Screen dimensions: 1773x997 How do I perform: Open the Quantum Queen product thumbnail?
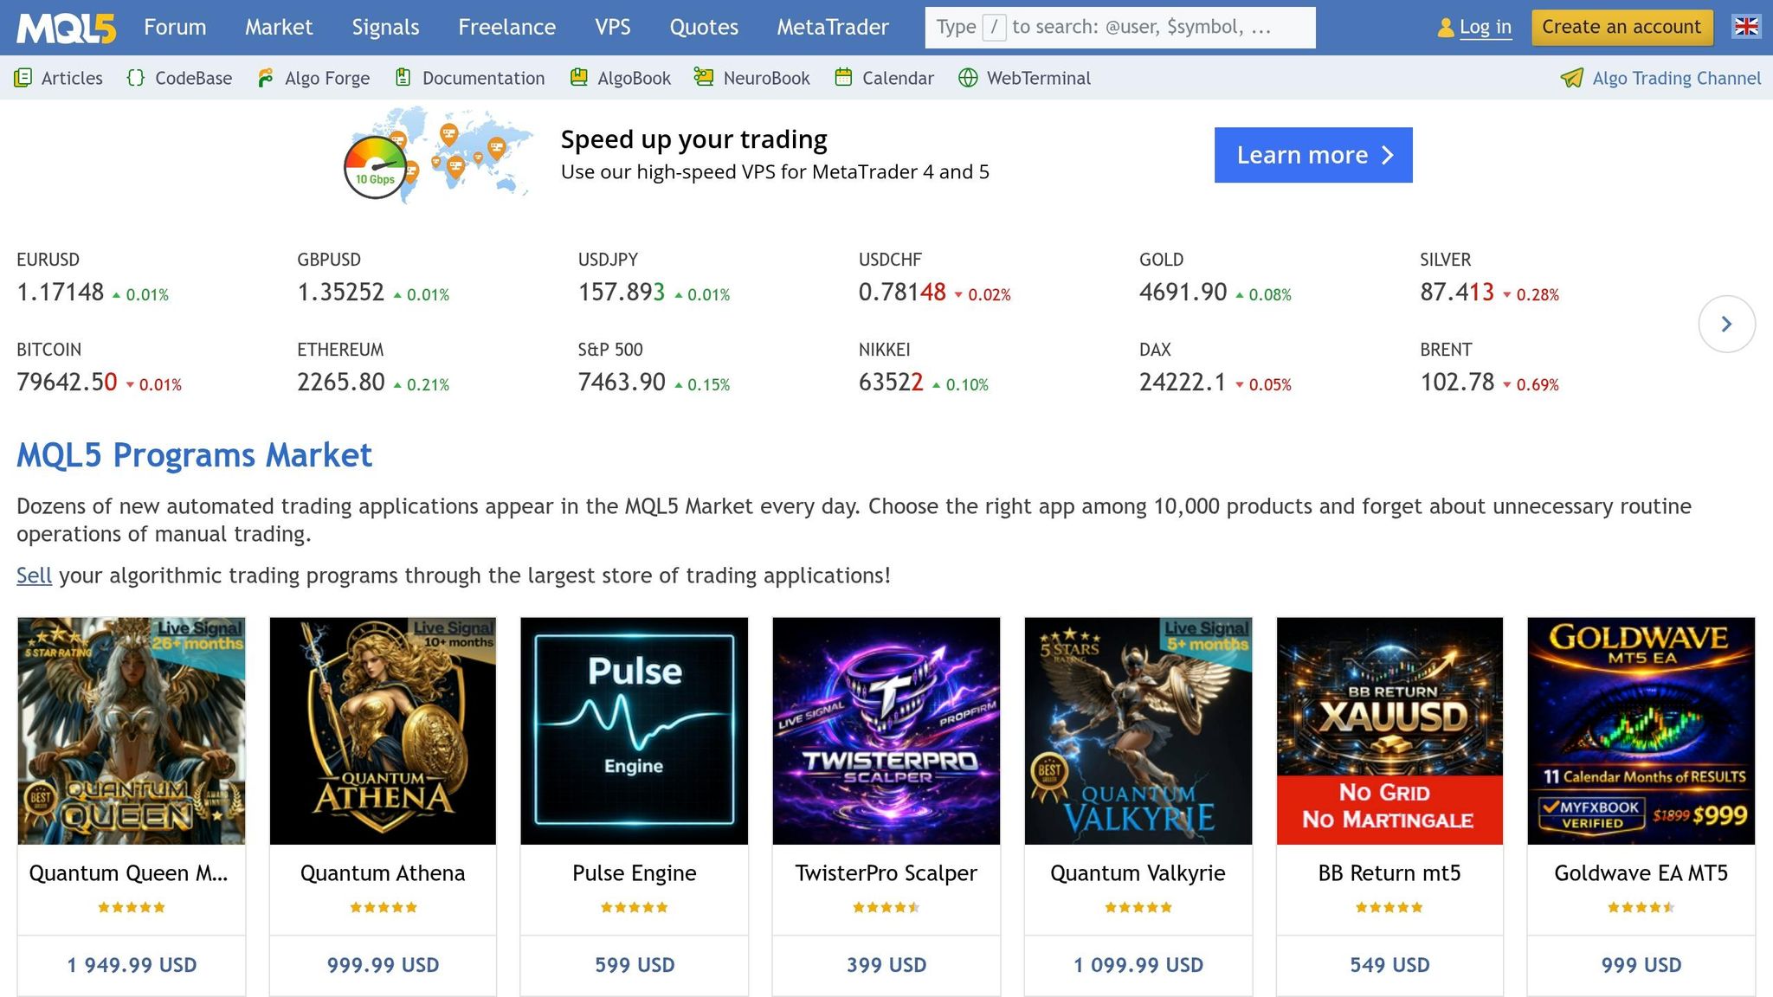tap(132, 730)
